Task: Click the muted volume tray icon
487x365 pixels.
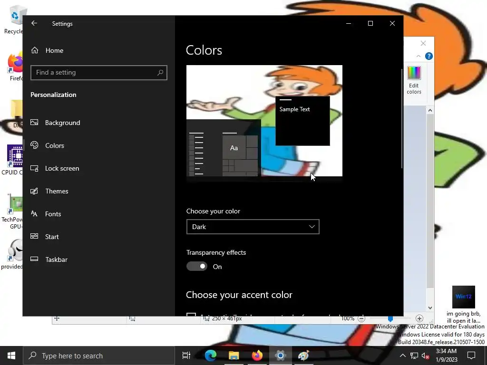Action: tap(426, 355)
